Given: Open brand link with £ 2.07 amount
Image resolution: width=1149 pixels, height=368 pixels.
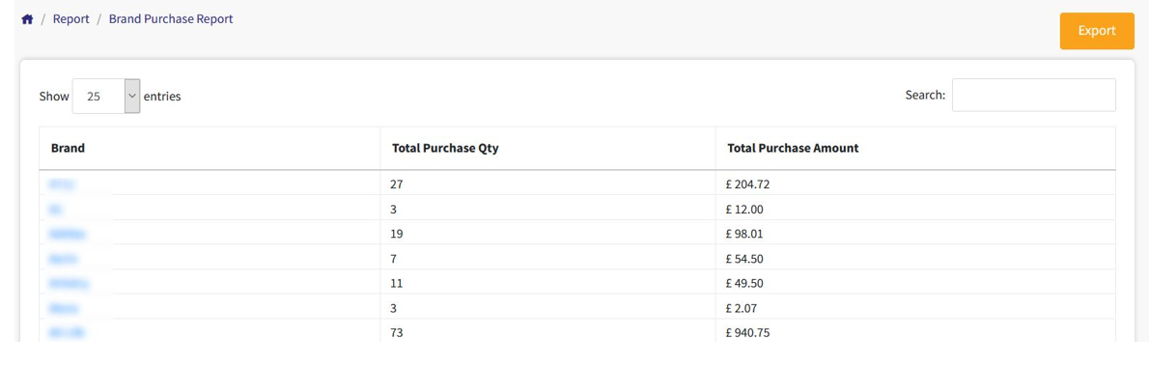Looking at the screenshot, I should point(65,309).
